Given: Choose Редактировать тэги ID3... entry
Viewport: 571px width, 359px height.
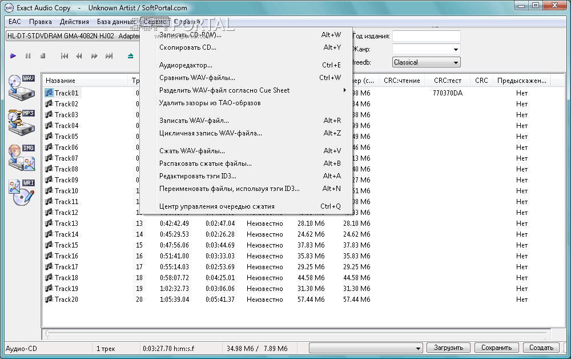Looking at the screenshot, I should 246,176.
